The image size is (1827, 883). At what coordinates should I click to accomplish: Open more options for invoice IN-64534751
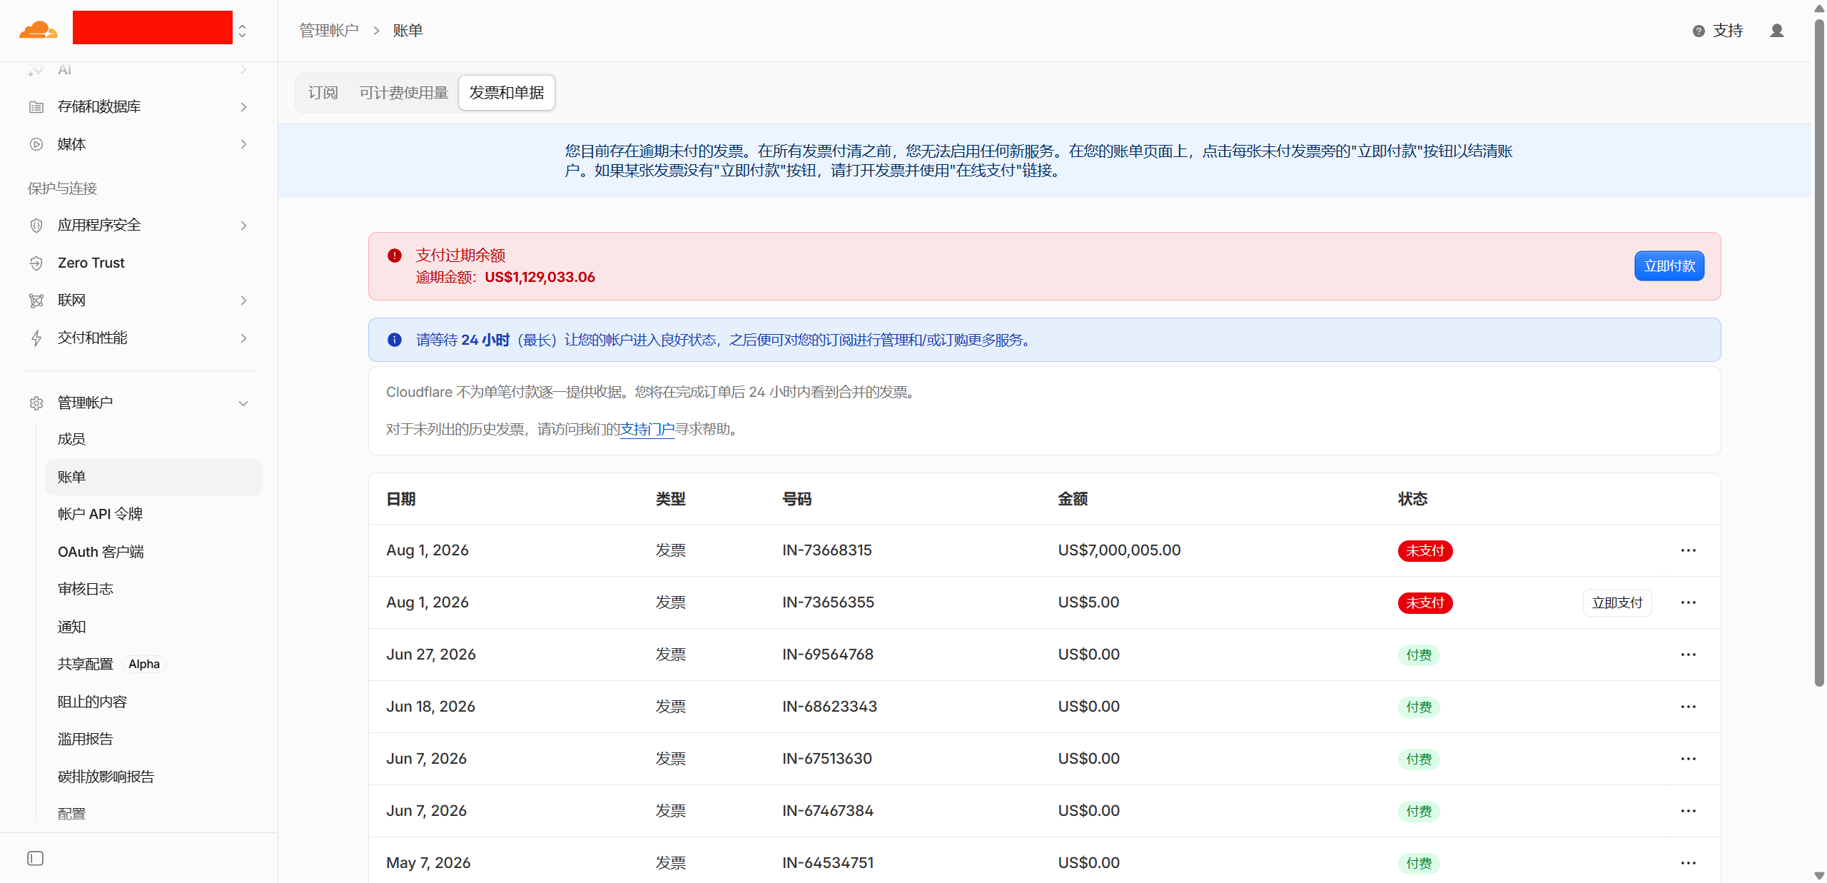(x=1688, y=863)
